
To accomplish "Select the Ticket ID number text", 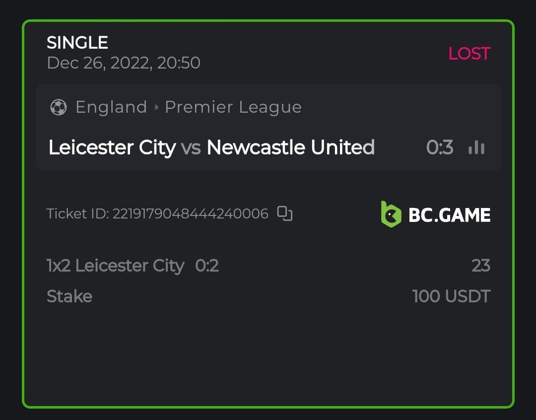I will pos(190,214).
